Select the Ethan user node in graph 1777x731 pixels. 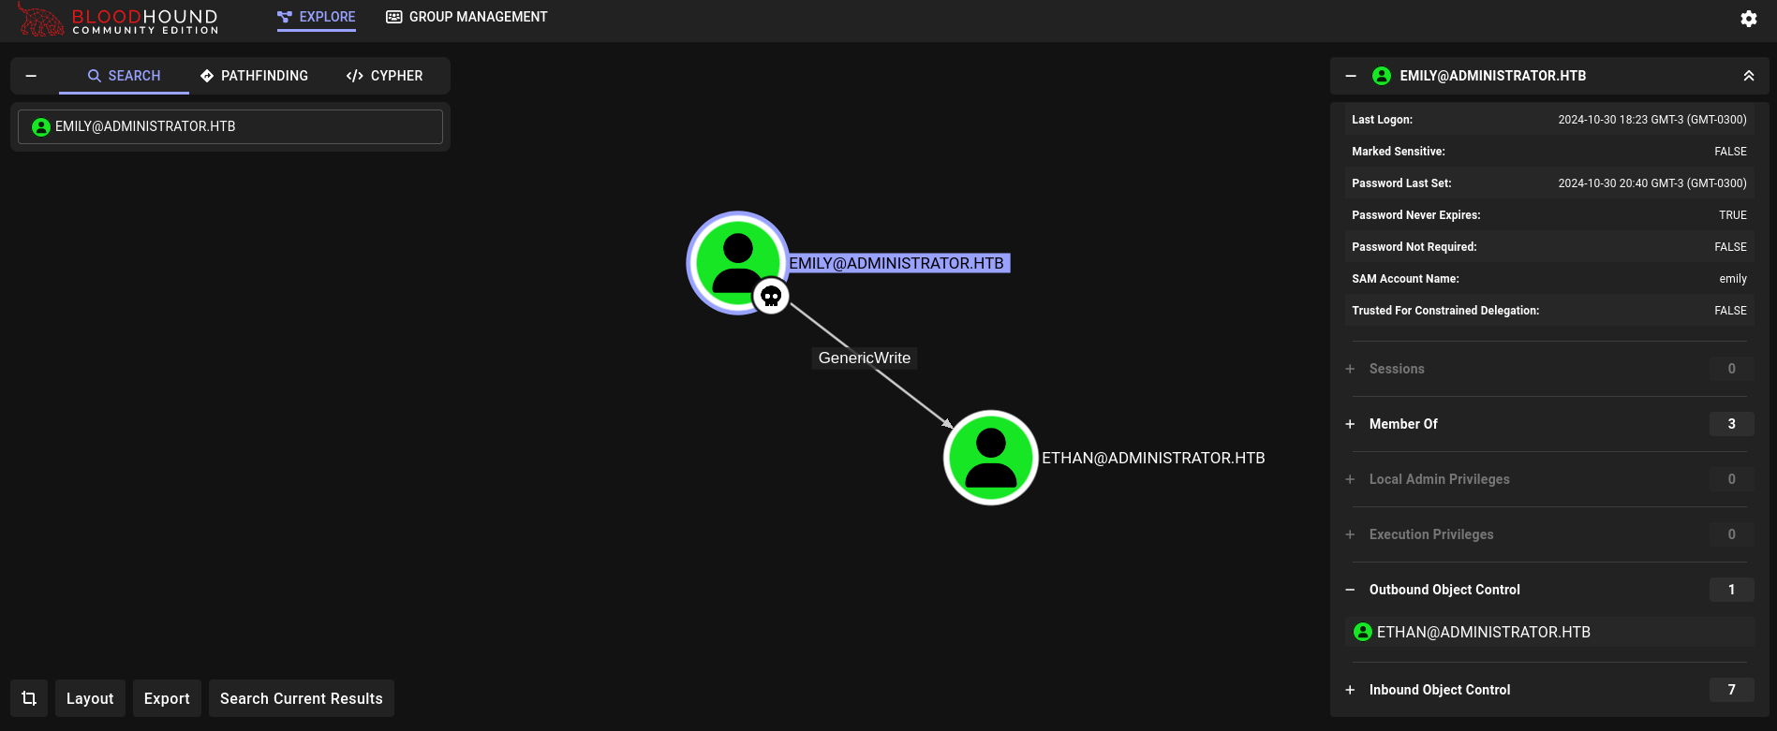click(990, 458)
